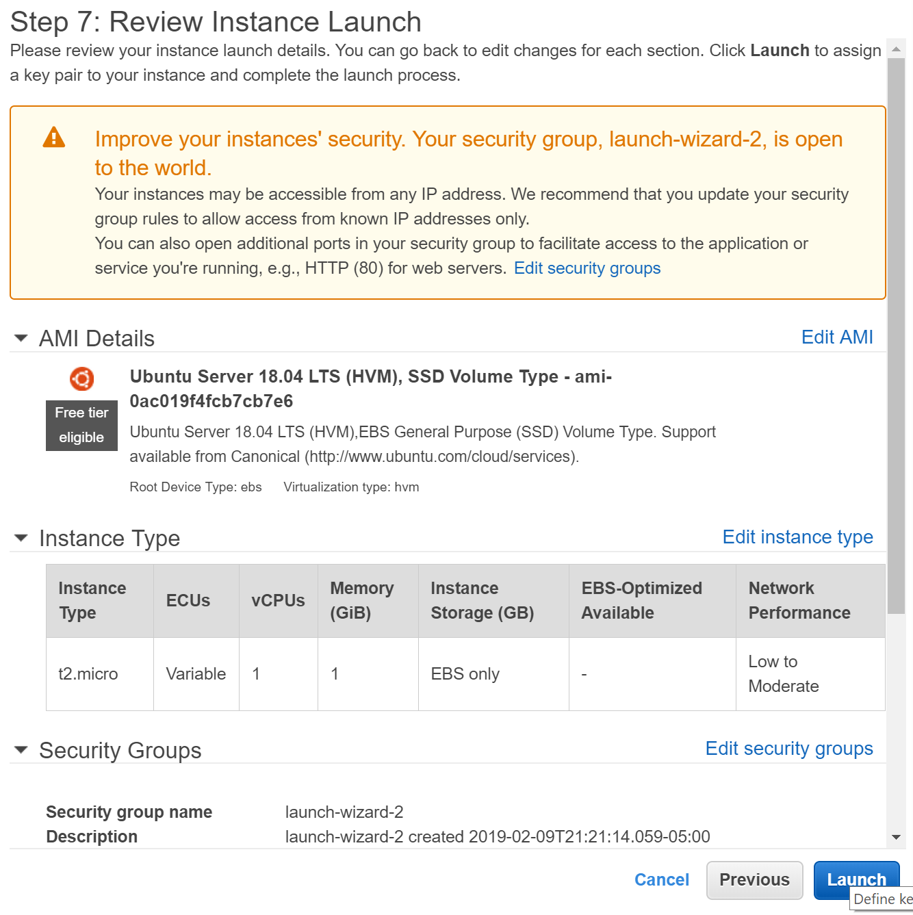Click the scrollbar up arrow
Image resolution: width=913 pixels, height=915 pixels.
tap(896, 49)
